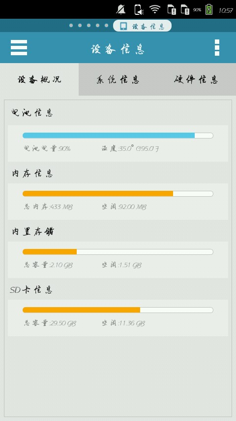Viewport: 236px width, 421px height.
Task: Tap the 设备信息 page pill button
Action: click(x=142, y=26)
